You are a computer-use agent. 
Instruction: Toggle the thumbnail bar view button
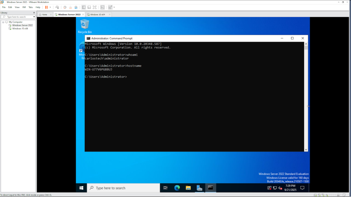point(89,7)
